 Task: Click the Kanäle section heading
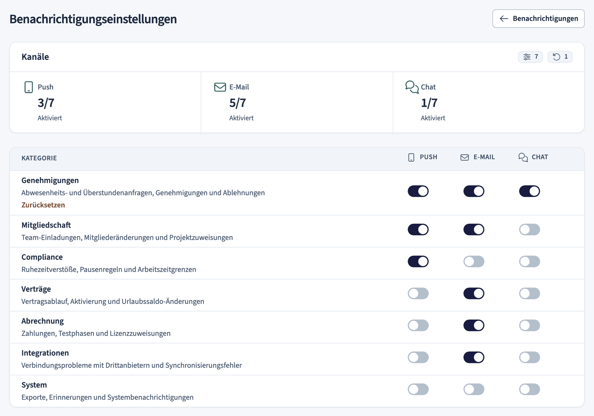[35, 57]
